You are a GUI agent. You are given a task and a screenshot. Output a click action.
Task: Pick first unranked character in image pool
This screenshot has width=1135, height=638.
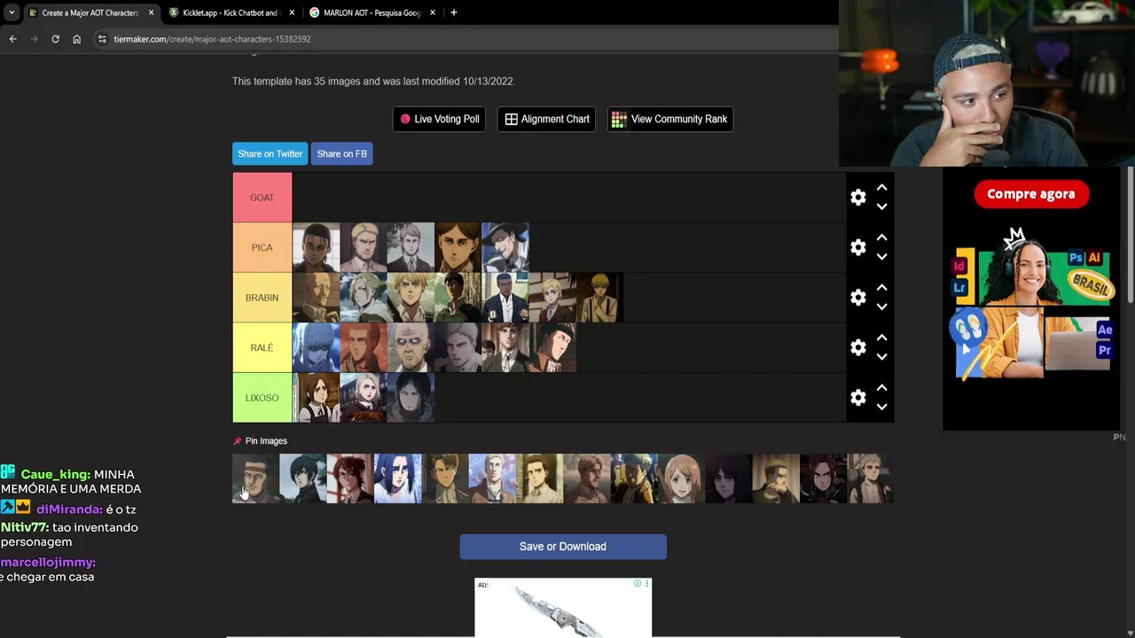click(x=255, y=478)
